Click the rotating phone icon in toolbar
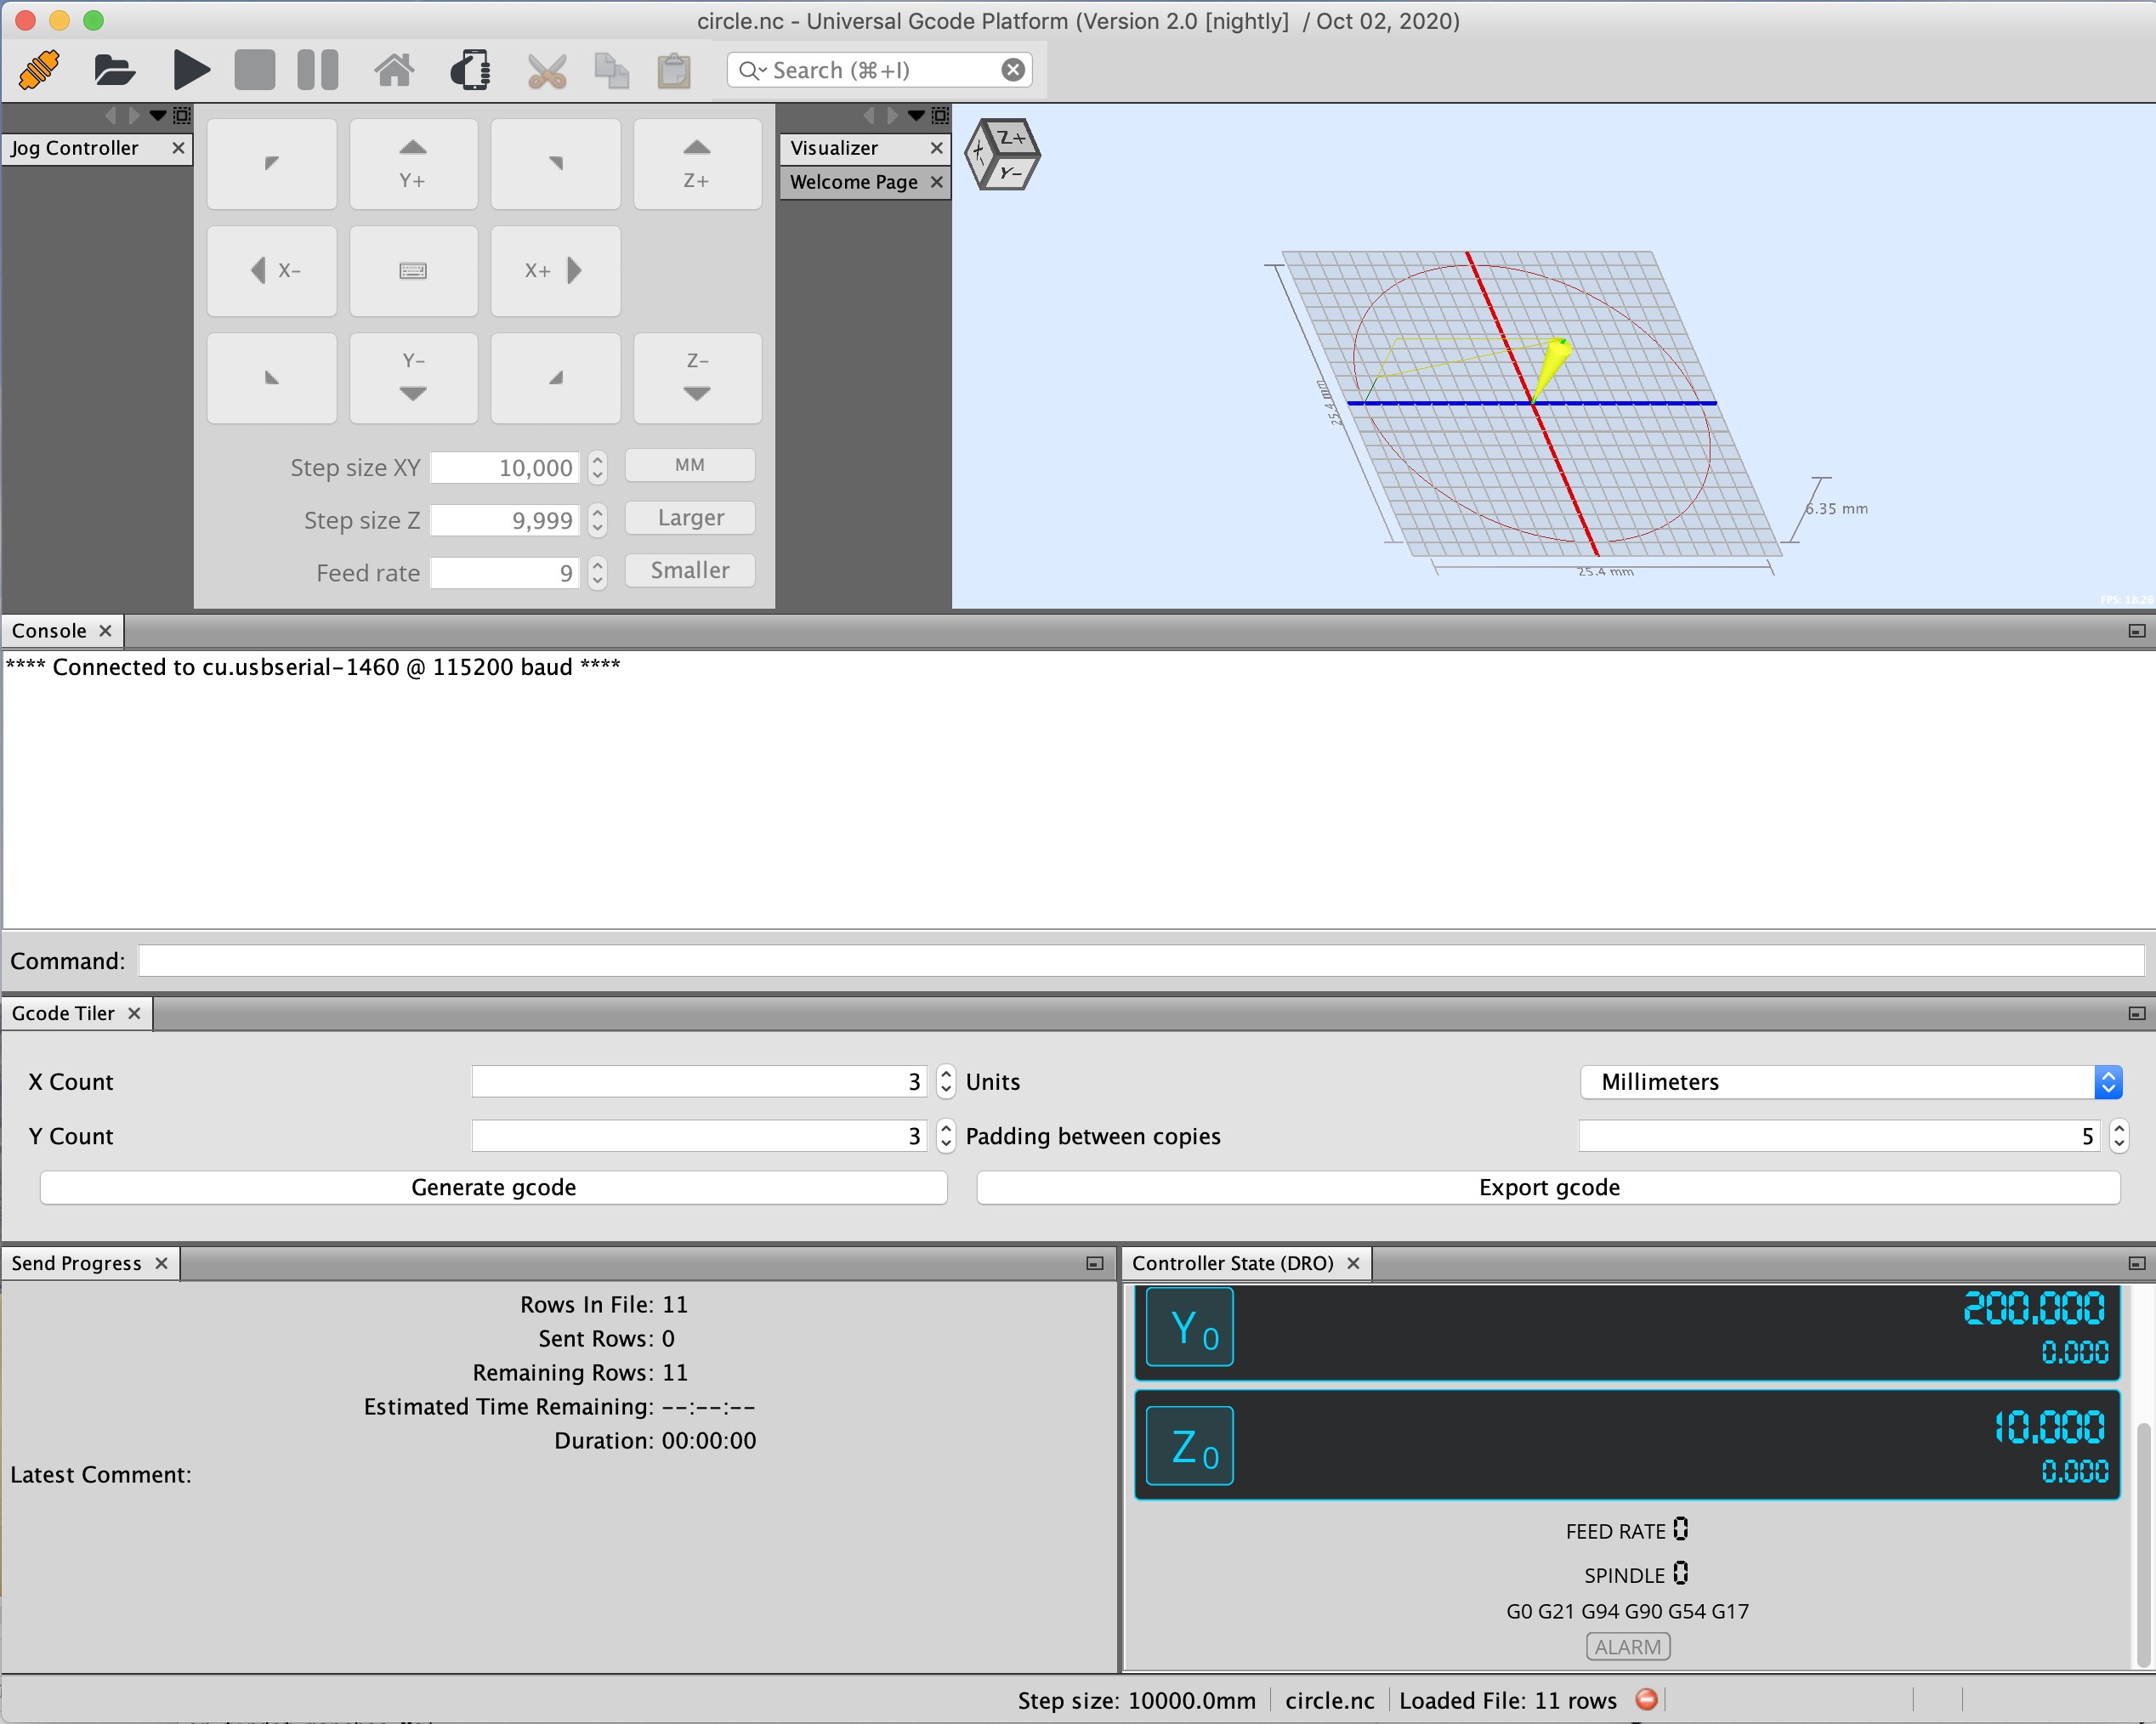2156x1724 pixels. [x=470, y=70]
